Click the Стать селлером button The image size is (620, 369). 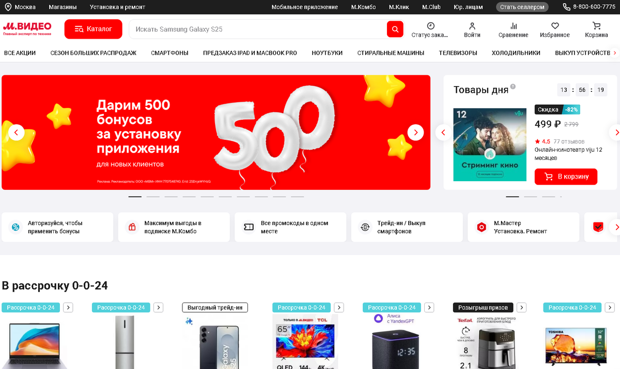tap(522, 7)
